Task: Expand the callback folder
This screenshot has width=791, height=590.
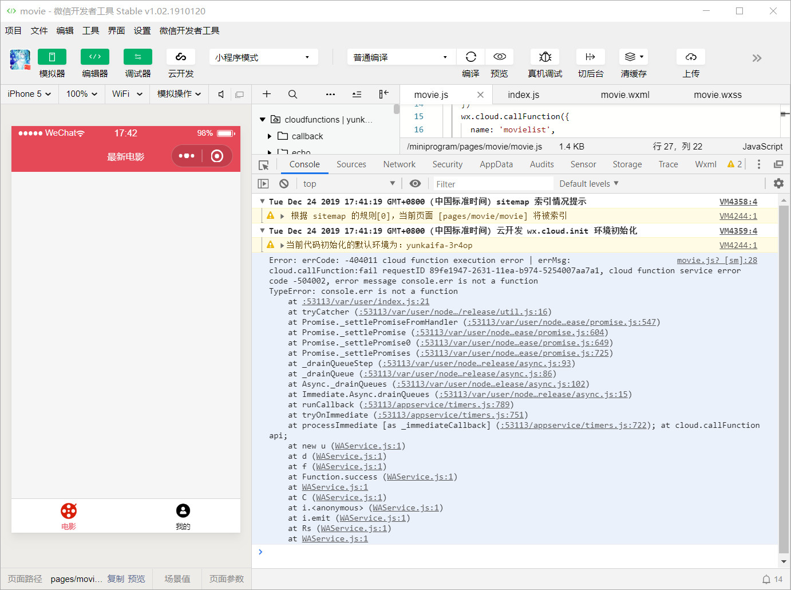Action: click(270, 136)
